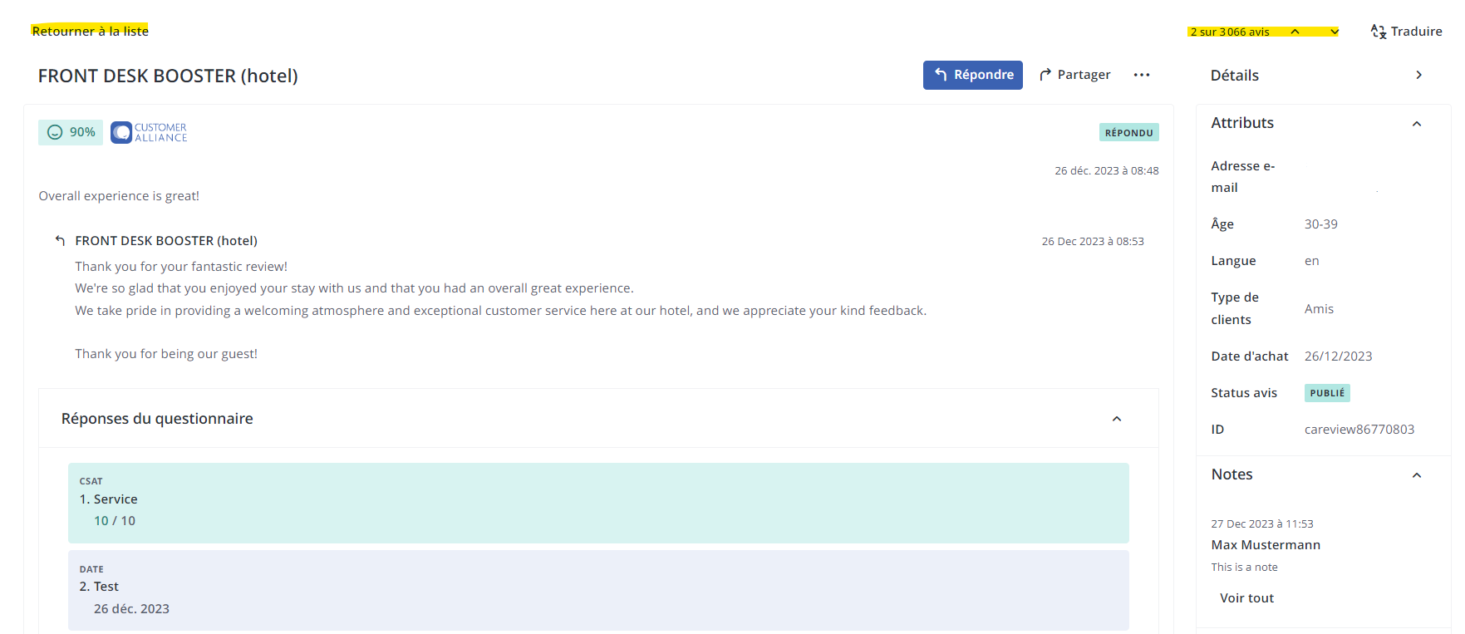Click the Langue value en
Viewport: 1465px width, 634px height.
[1312, 261]
